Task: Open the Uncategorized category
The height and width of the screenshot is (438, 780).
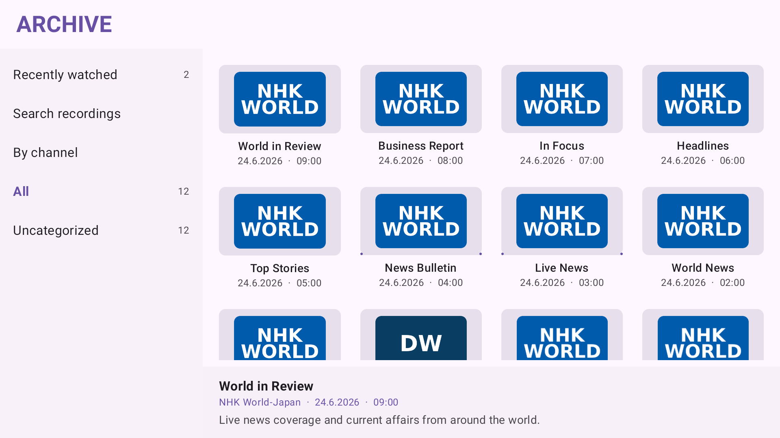Action: click(x=101, y=230)
